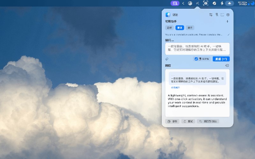Click the sparkle assistant icon in menu bar
Viewport: 255px width, 159px height.
point(198,3)
